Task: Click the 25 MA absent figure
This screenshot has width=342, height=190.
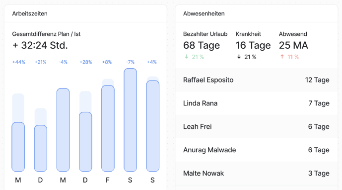Action: (x=293, y=45)
